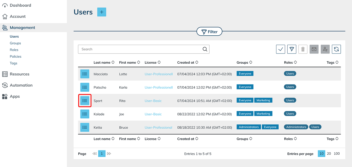
Task: Click the select all checkmark icon
Action: coord(280,49)
